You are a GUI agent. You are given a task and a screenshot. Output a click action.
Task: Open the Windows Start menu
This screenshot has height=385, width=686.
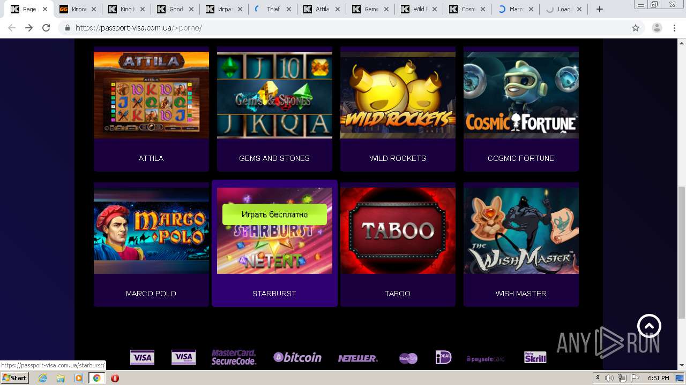(x=15, y=378)
